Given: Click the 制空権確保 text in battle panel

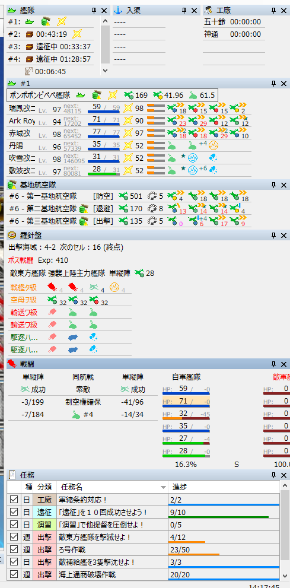Looking at the screenshot, I should tap(82, 402).
